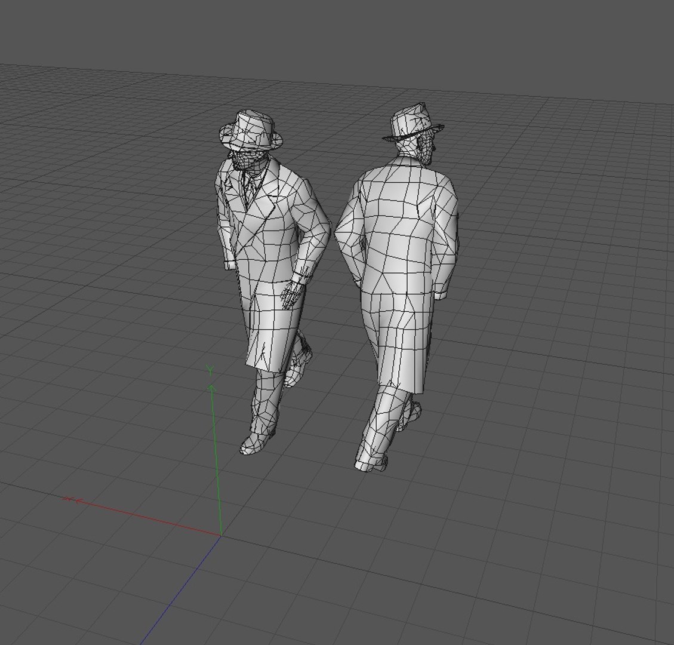Click the red X axis arrow tip

point(78,500)
